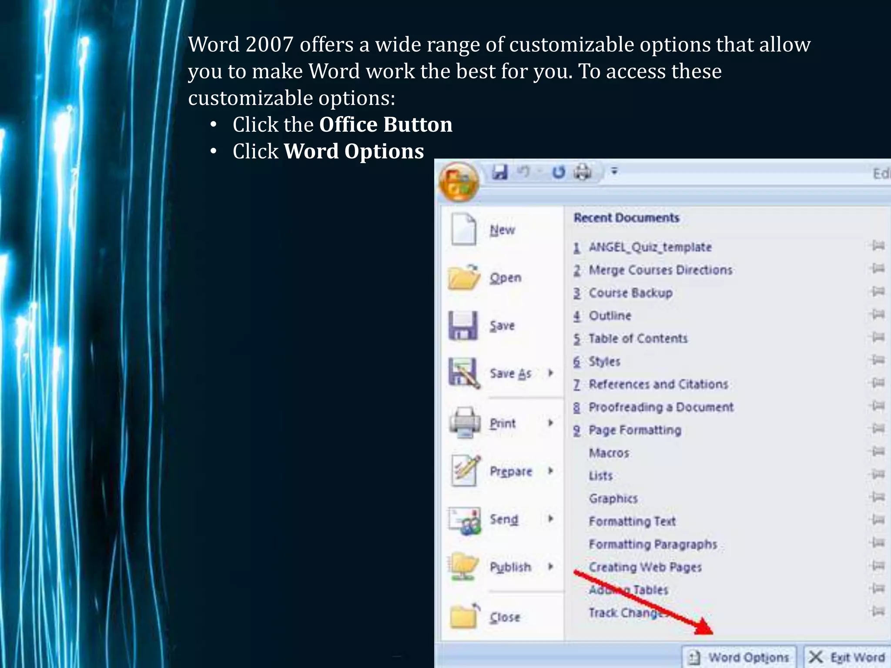Expand the Save As submenu arrow
Viewport: 891px width, 668px height.
550,373
